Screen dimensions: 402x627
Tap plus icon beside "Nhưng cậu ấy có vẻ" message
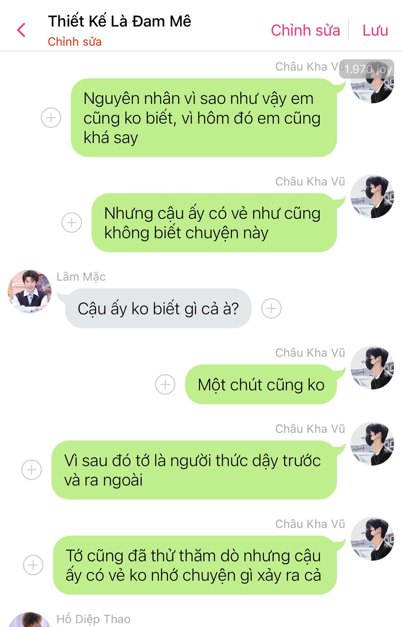click(72, 223)
